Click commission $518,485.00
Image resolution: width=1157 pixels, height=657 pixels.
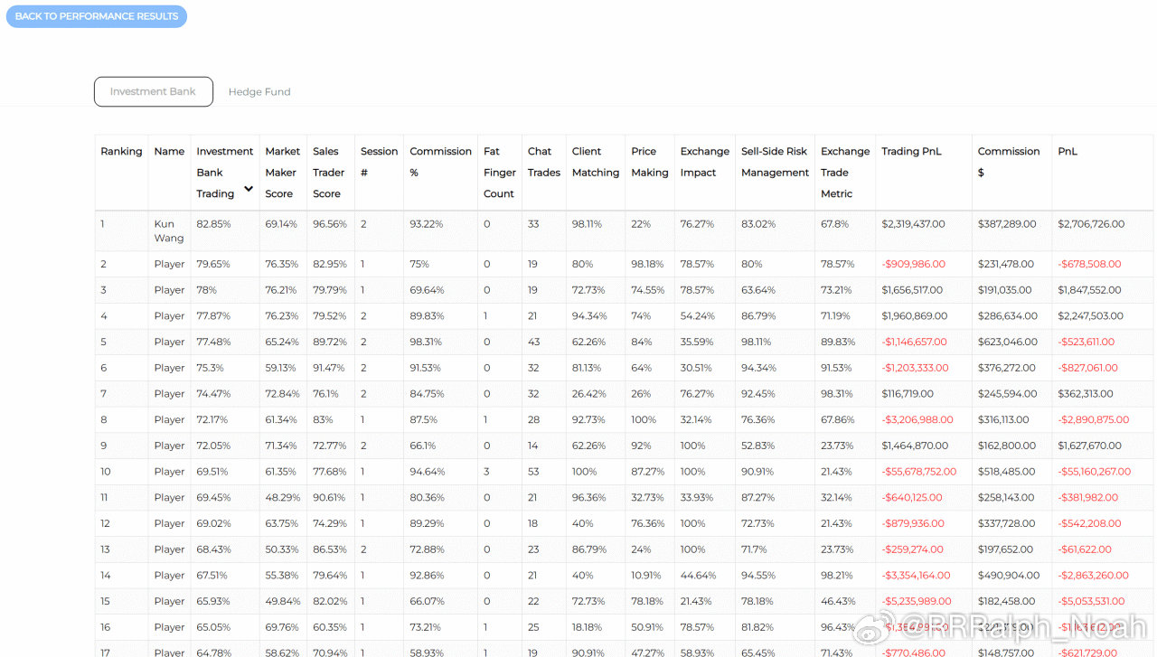[1008, 472]
